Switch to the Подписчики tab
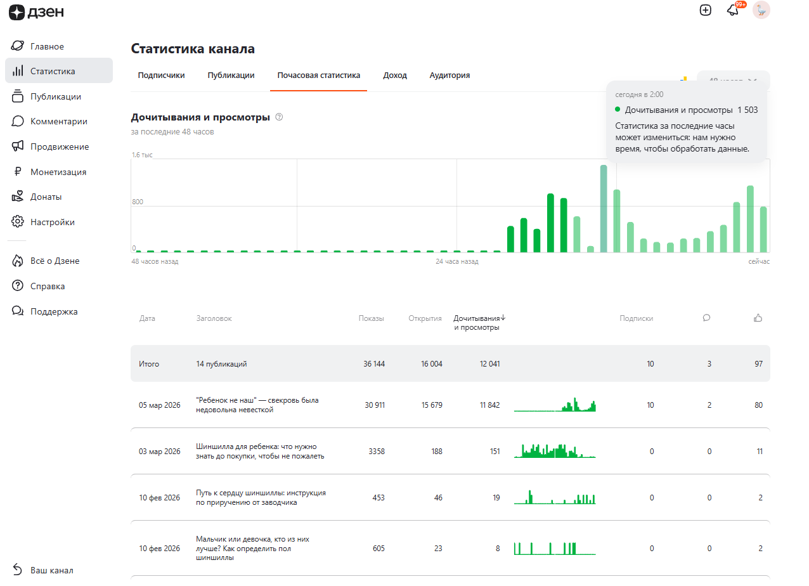 [161, 75]
